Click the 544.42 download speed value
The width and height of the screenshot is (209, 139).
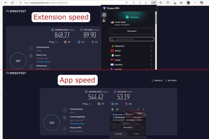click(96, 97)
